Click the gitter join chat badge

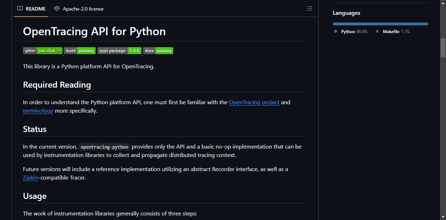(43, 51)
